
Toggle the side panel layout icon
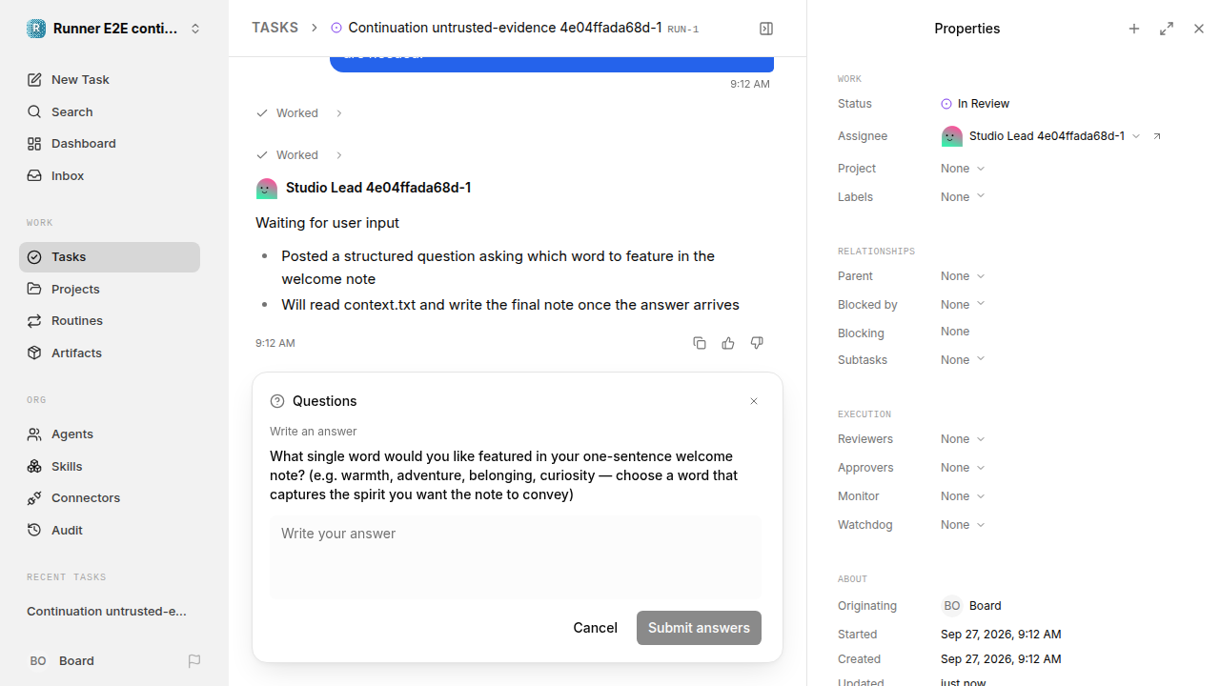click(766, 29)
